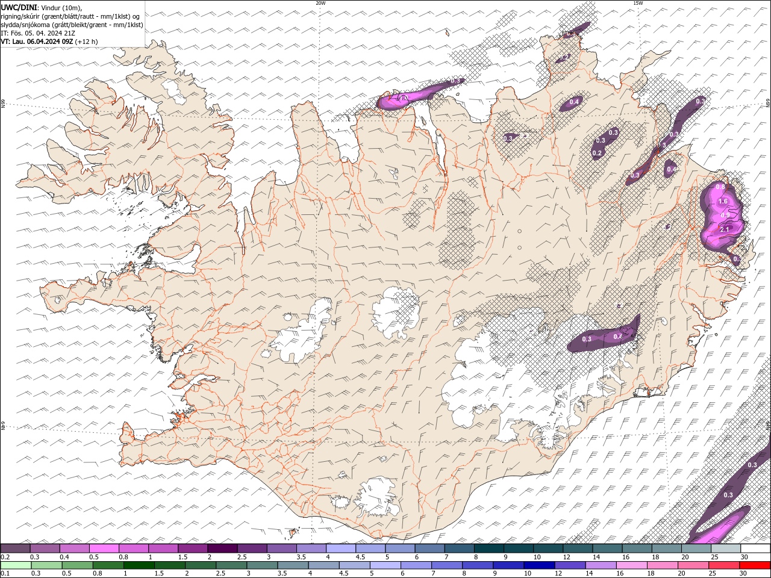771x578 pixels.
Task: Click the 20W longitude label
Action: click(320, 3)
